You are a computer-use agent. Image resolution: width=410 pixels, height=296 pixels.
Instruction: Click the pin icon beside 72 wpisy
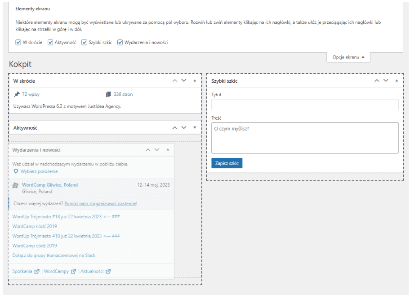[17, 94]
